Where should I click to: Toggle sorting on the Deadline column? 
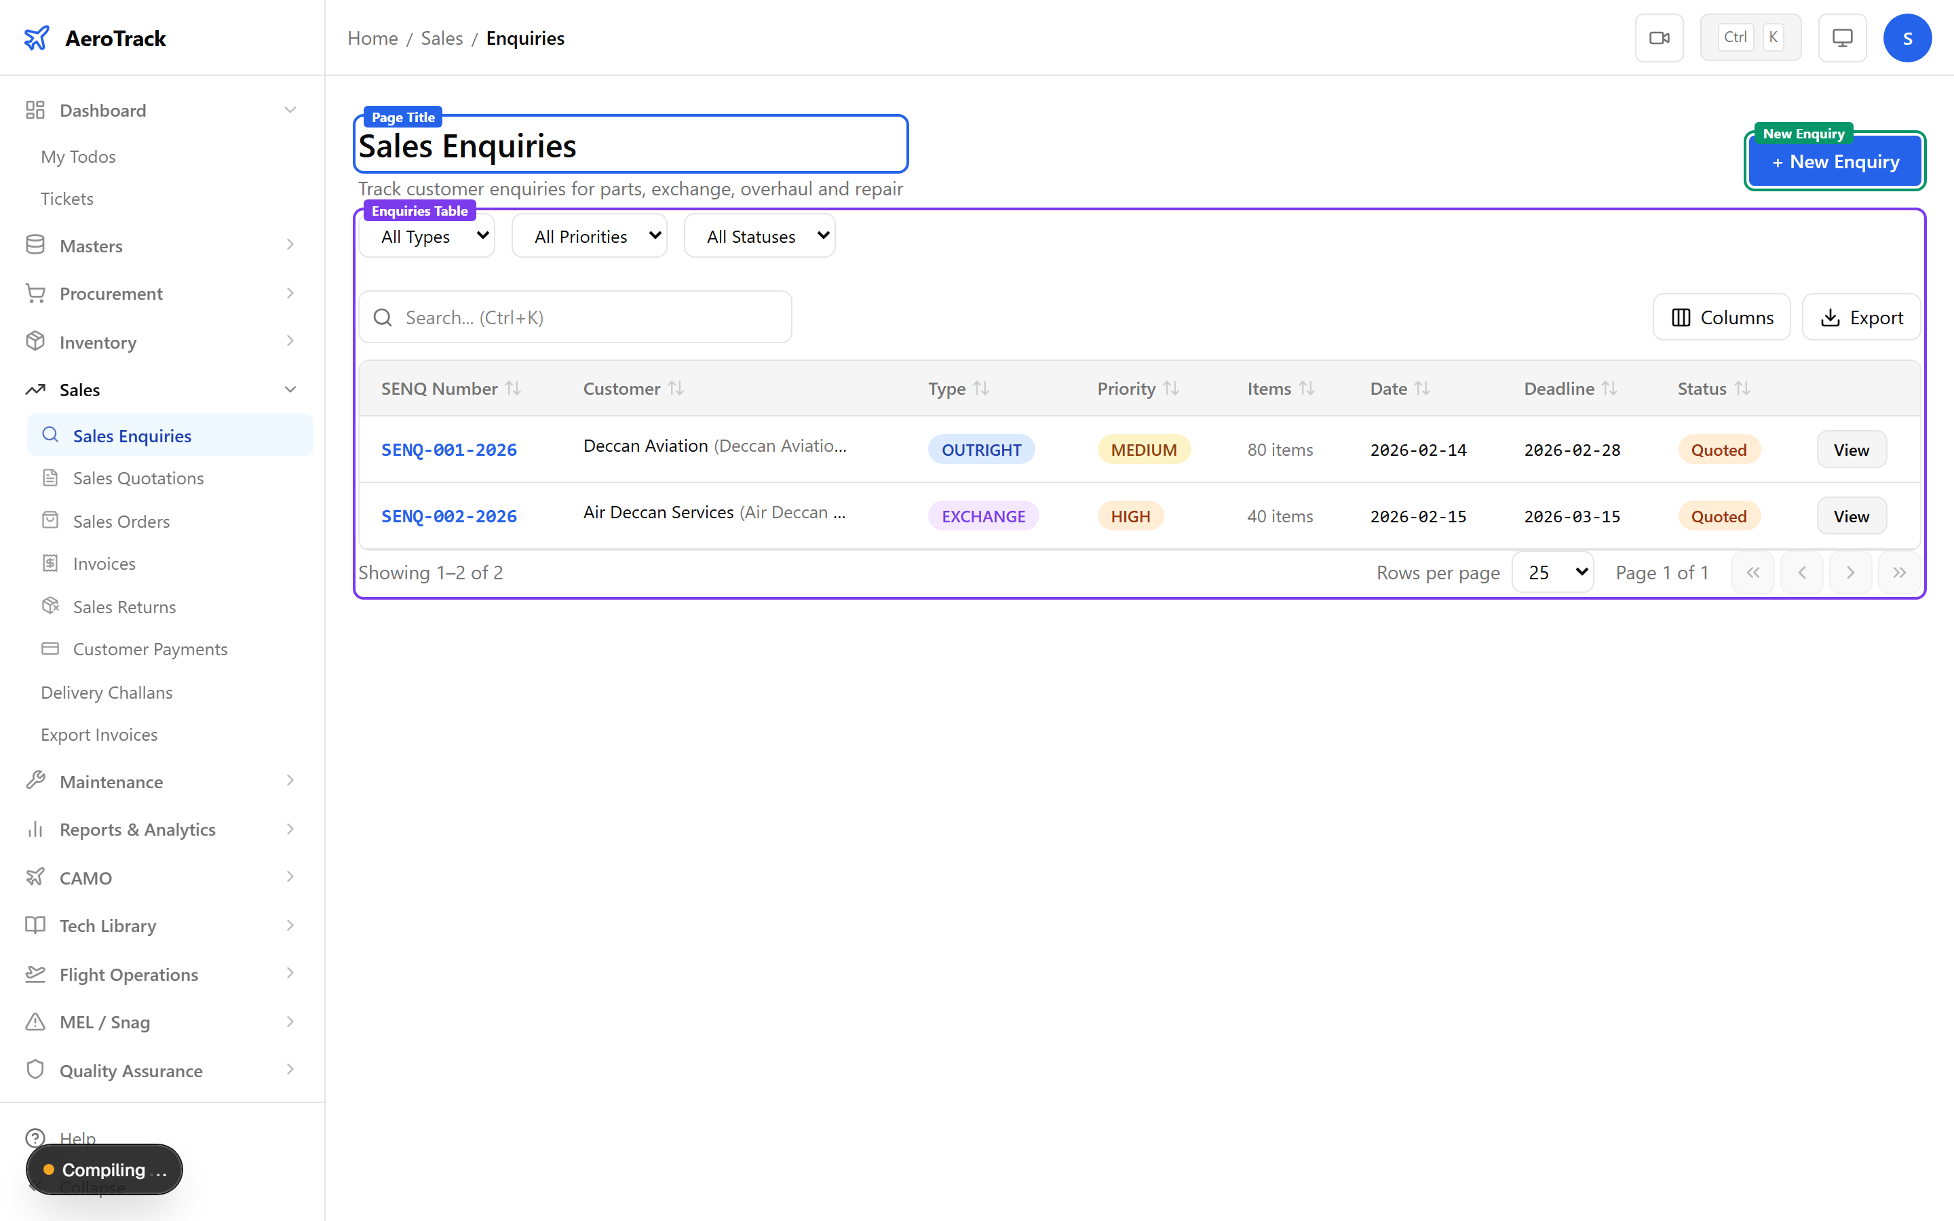click(1609, 389)
